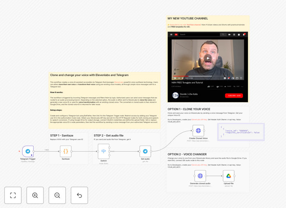286x208 pixels.
Task: Click heading "Clone and change your voice with Elevenlabs and Telegram"
Action: [89, 75]
